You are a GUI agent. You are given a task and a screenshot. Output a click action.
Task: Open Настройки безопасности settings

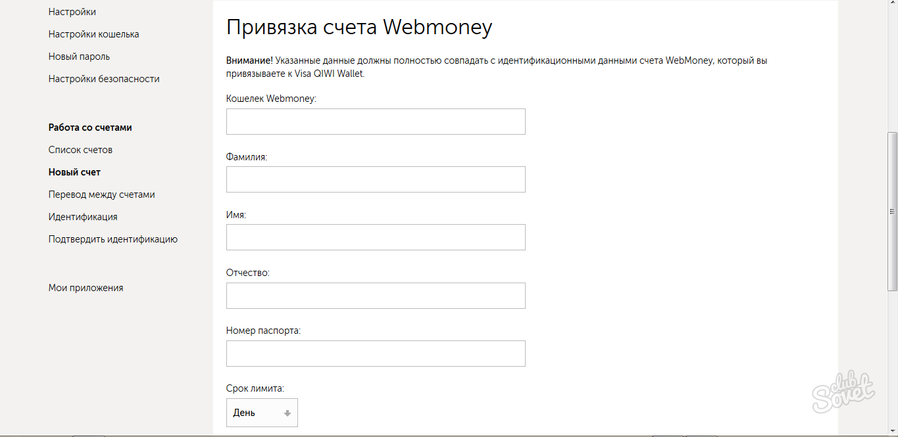[x=104, y=79]
